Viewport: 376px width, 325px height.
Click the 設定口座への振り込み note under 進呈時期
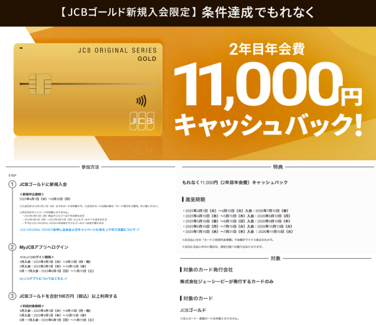[222, 247]
